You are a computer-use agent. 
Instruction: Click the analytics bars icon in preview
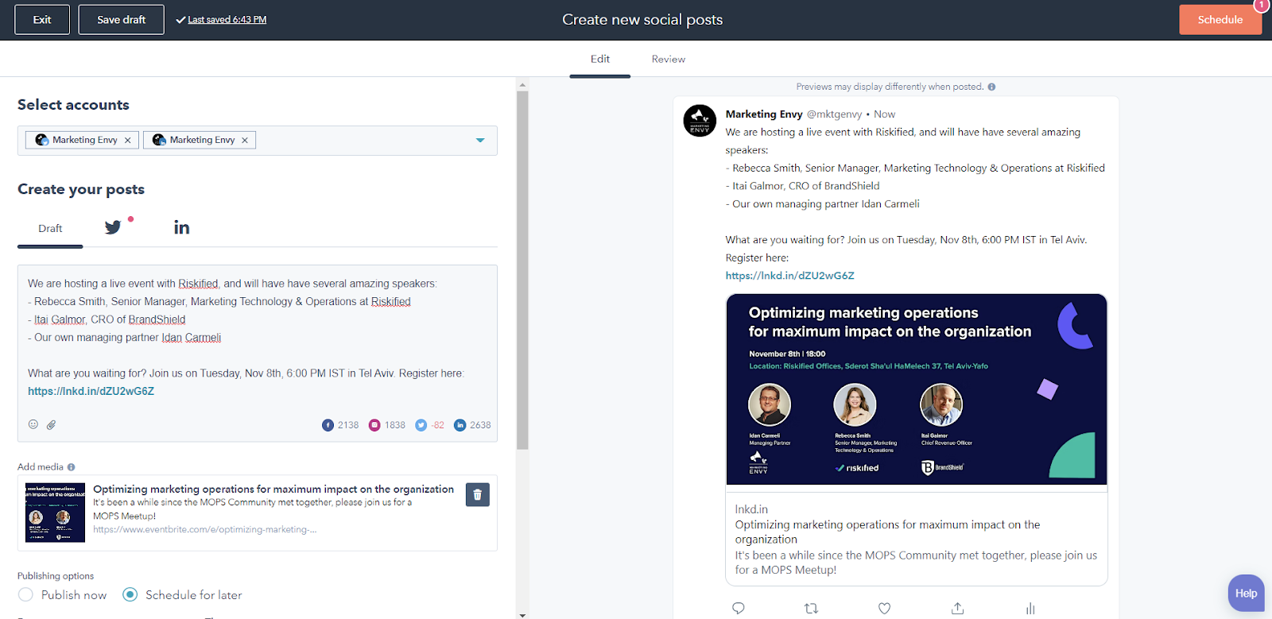tap(1030, 608)
